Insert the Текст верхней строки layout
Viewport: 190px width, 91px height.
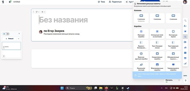click(x=173, y=45)
